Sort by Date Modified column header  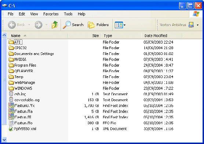pyautogui.click(x=162, y=36)
